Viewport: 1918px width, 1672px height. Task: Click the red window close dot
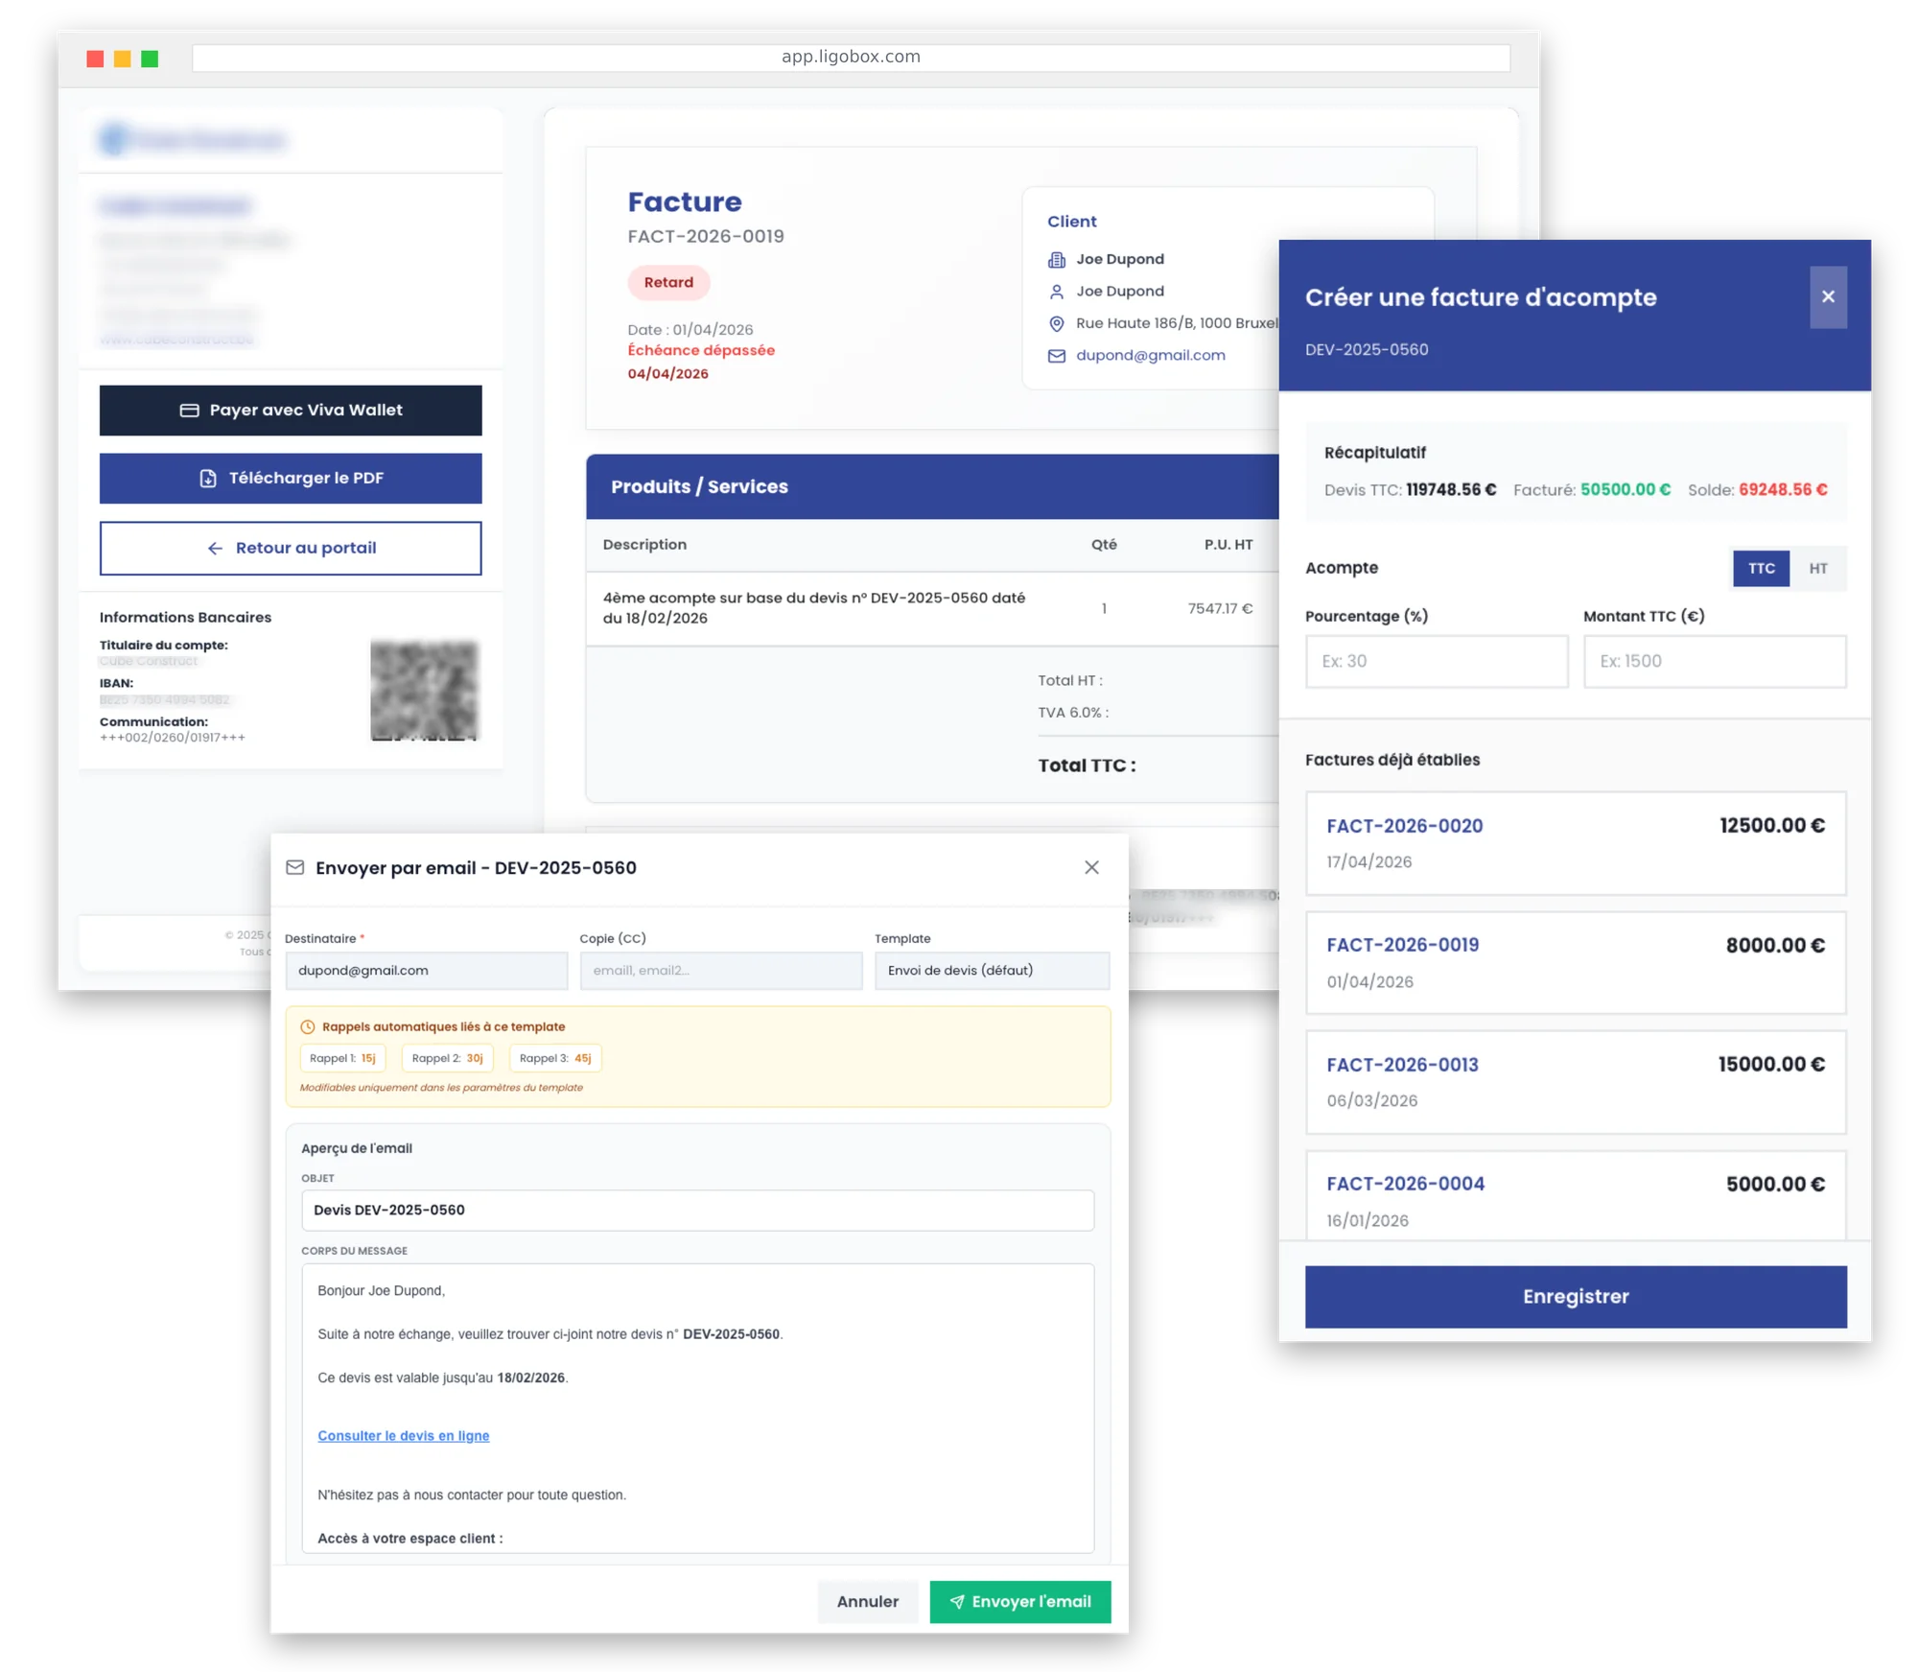point(95,59)
